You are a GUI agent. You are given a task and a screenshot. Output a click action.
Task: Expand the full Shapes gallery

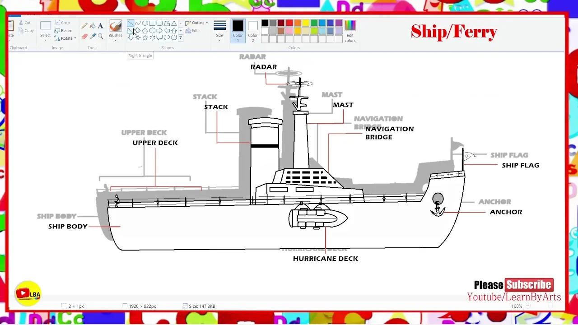click(181, 38)
